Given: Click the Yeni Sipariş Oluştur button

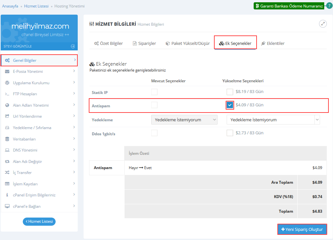Looking at the screenshot, I should [x=302, y=229].
